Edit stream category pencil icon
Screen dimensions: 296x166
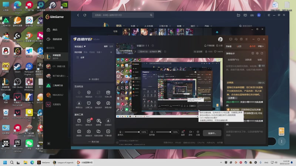tap(165, 52)
